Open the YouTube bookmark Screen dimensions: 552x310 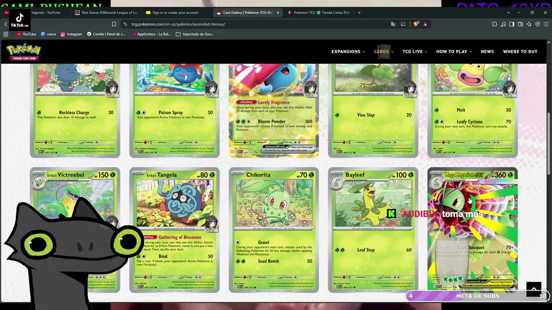coord(26,34)
